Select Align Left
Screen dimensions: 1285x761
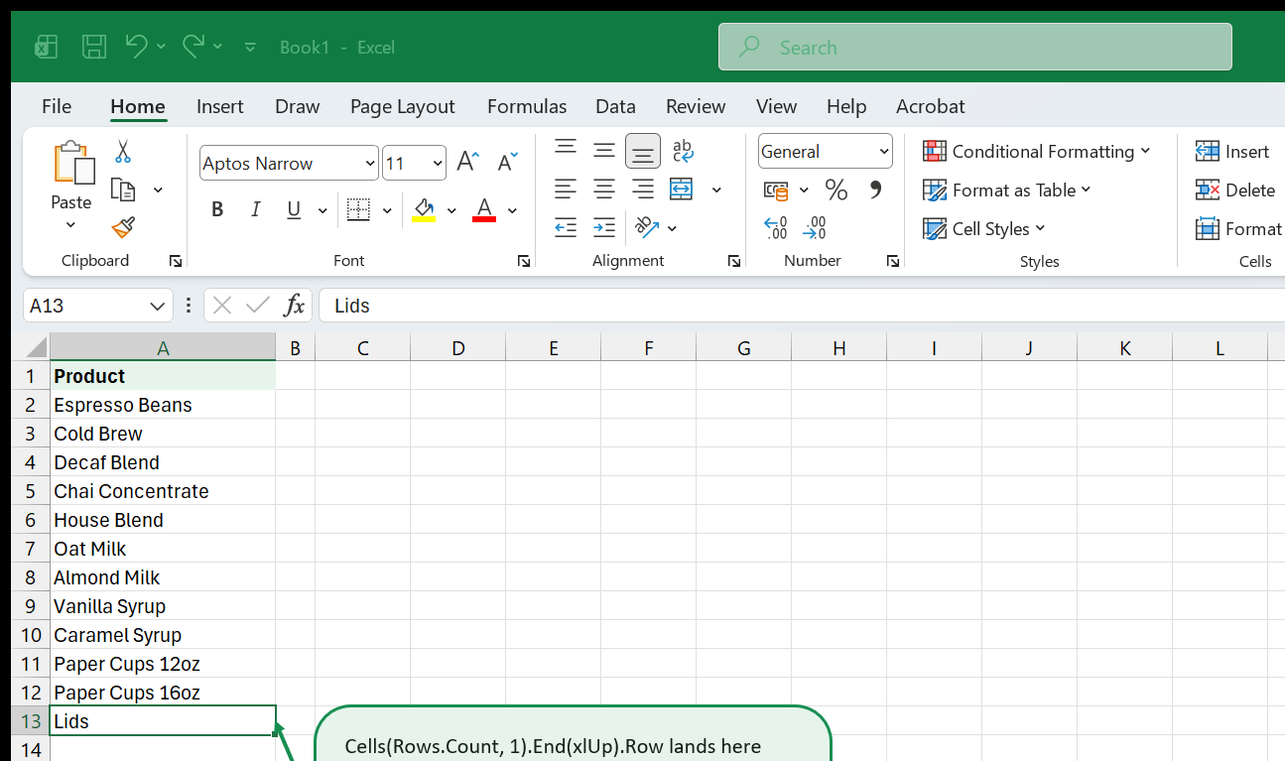coord(566,189)
